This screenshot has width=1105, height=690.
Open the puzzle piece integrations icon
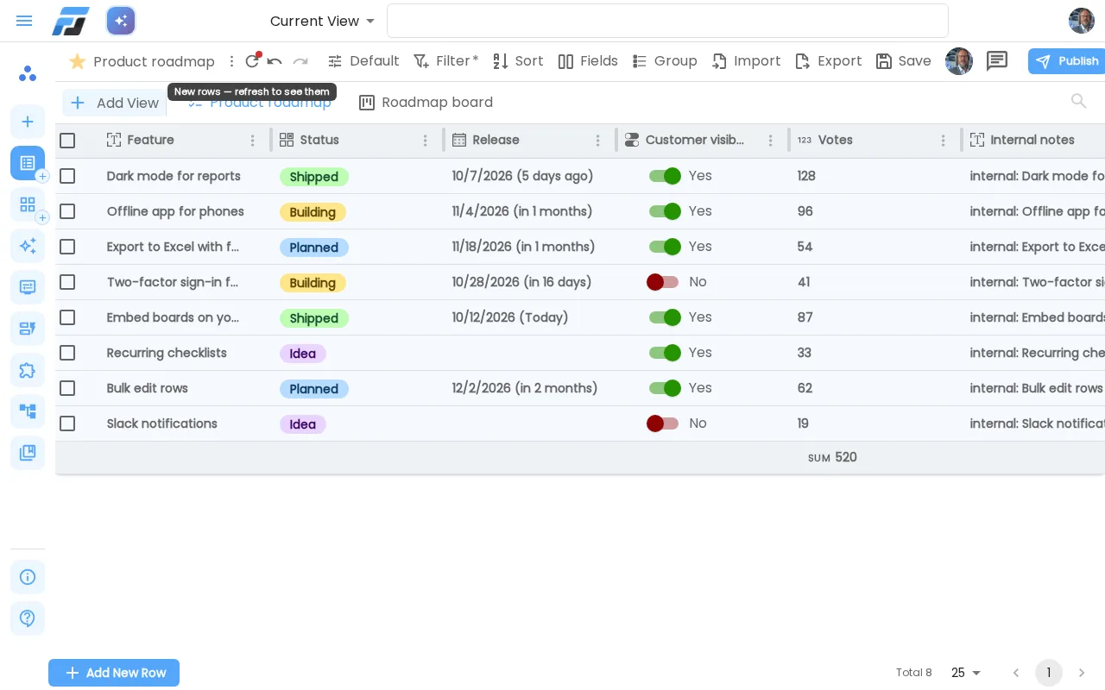click(x=28, y=370)
